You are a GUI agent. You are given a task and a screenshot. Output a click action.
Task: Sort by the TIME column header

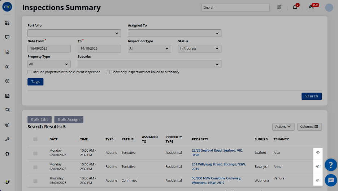click(84, 139)
